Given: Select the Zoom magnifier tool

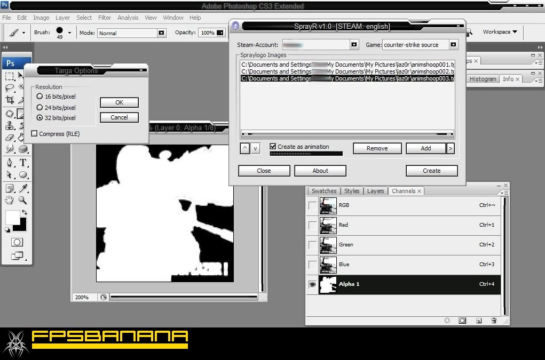Looking at the screenshot, I should [23, 200].
